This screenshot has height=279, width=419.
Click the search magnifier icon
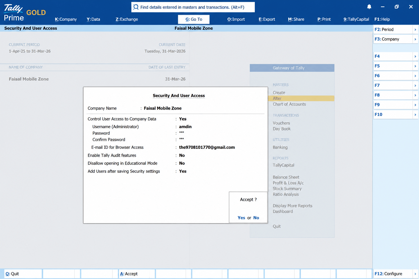[136, 7]
